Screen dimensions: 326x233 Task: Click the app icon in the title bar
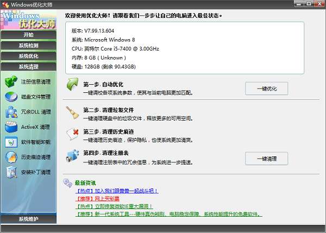5,4
